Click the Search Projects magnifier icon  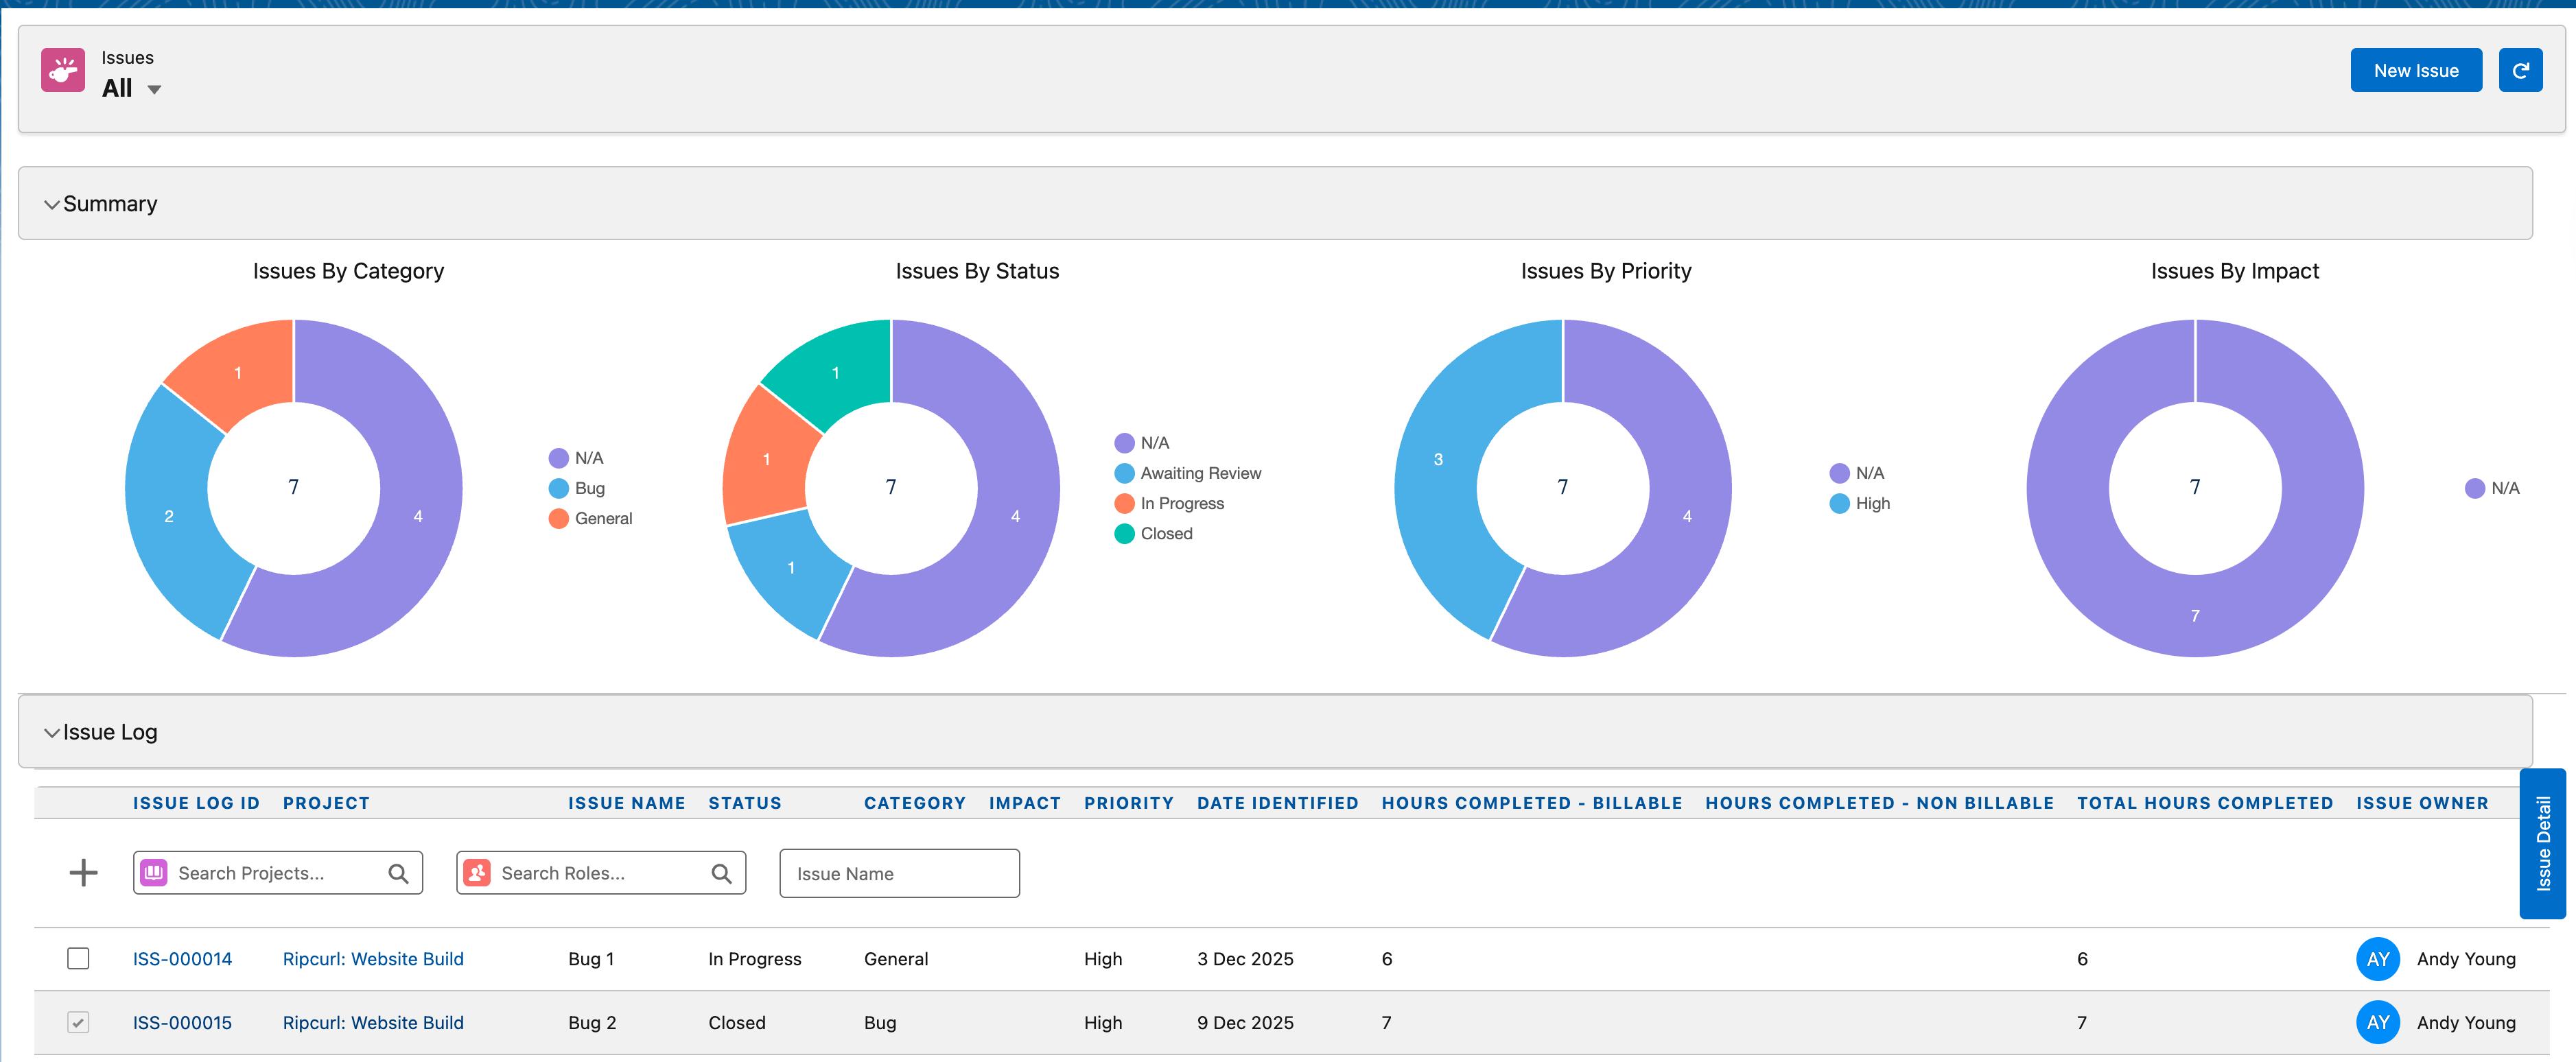coord(398,874)
